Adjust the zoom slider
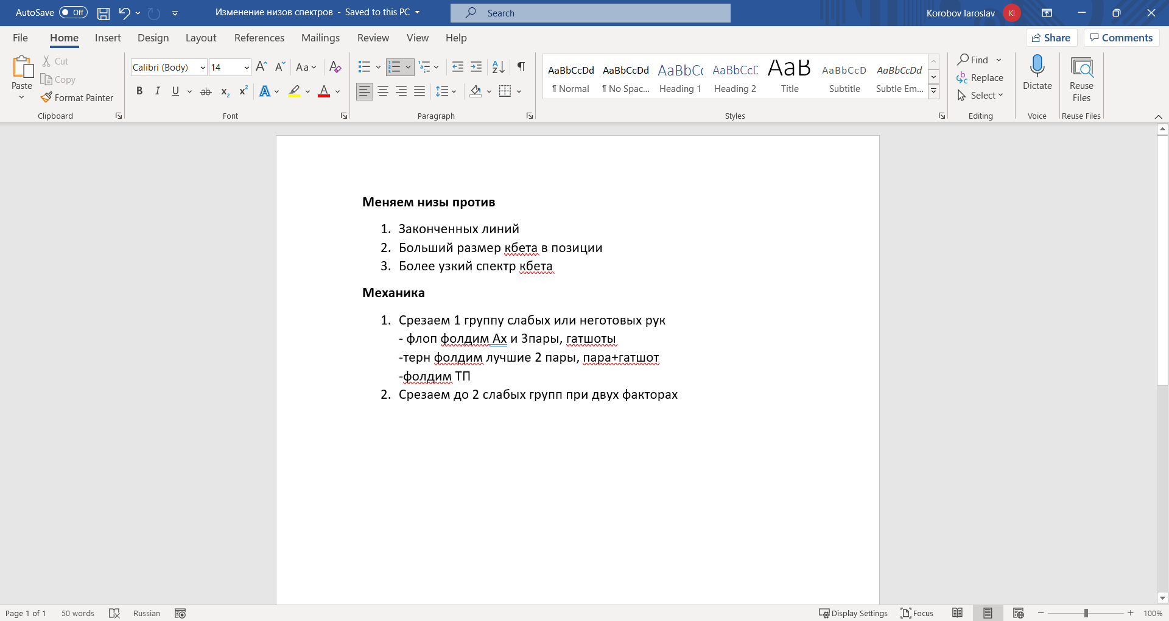 [x=1086, y=613]
